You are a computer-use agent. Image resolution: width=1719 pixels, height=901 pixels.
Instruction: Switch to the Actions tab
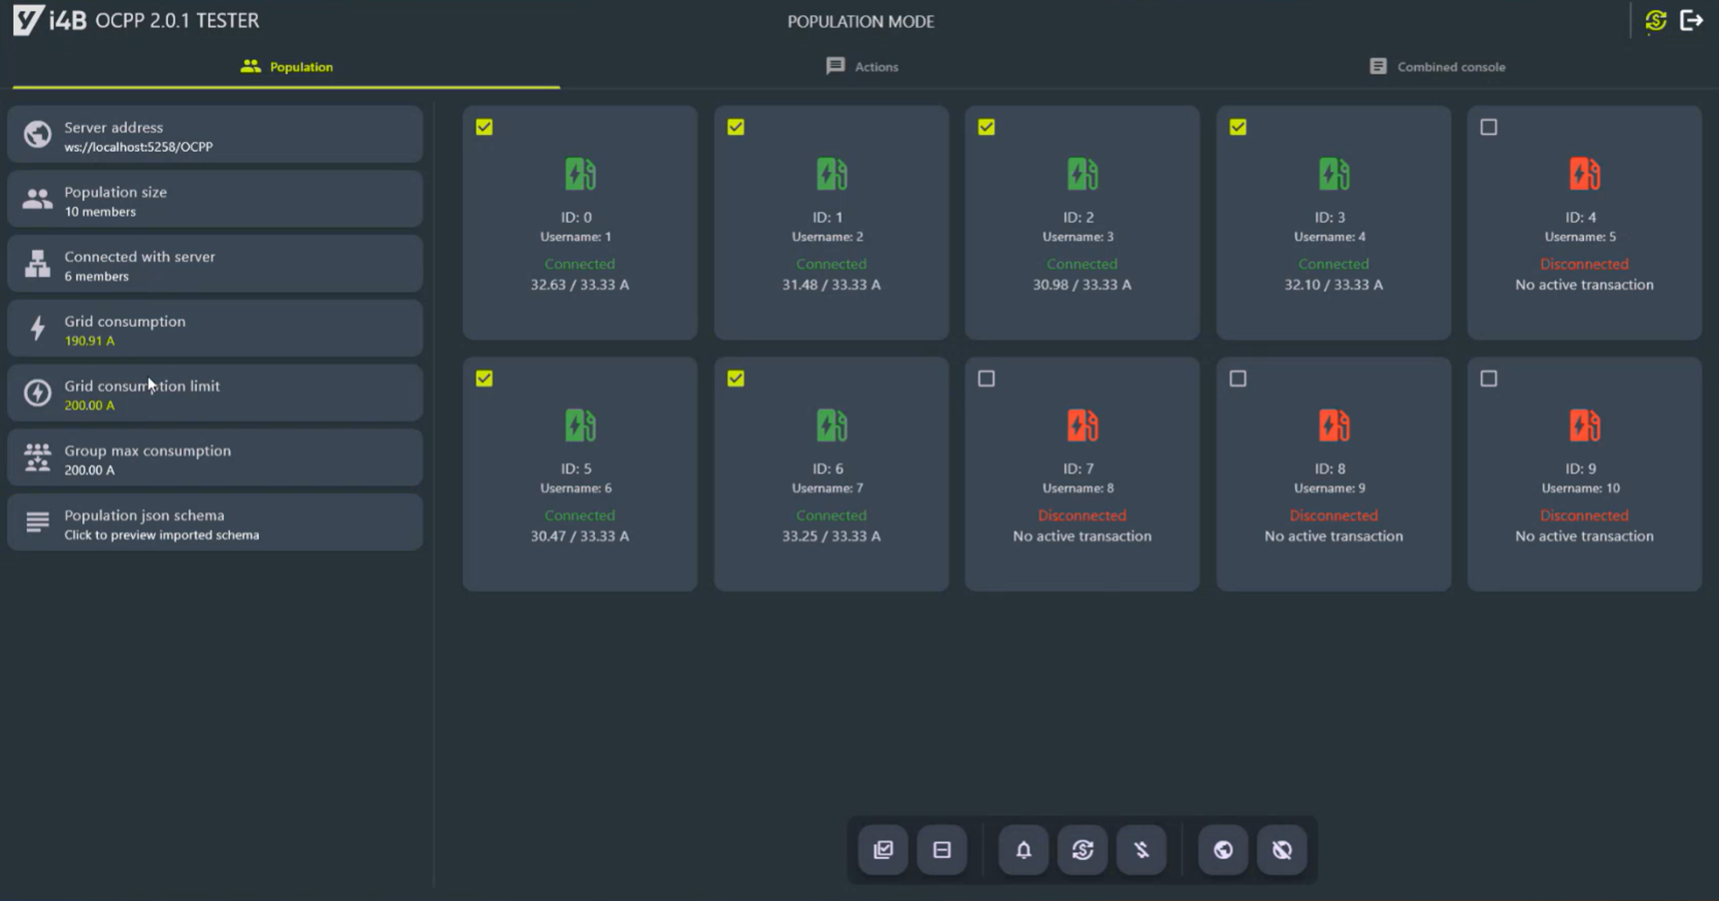861,67
